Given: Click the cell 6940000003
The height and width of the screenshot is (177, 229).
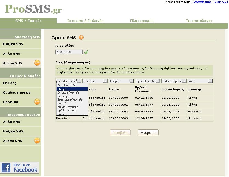Looking at the screenshot, I should click(x=118, y=118).
